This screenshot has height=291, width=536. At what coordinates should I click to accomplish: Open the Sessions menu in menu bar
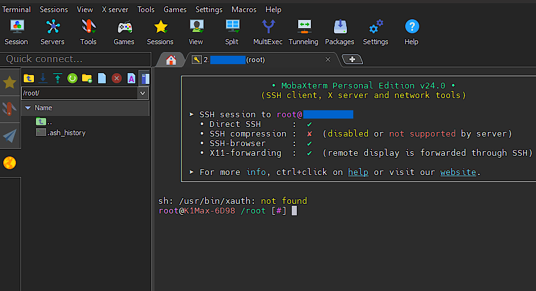[x=54, y=10]
